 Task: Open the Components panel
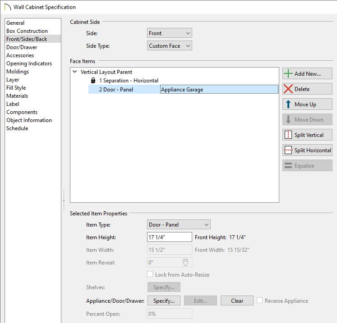coord(33,112)
